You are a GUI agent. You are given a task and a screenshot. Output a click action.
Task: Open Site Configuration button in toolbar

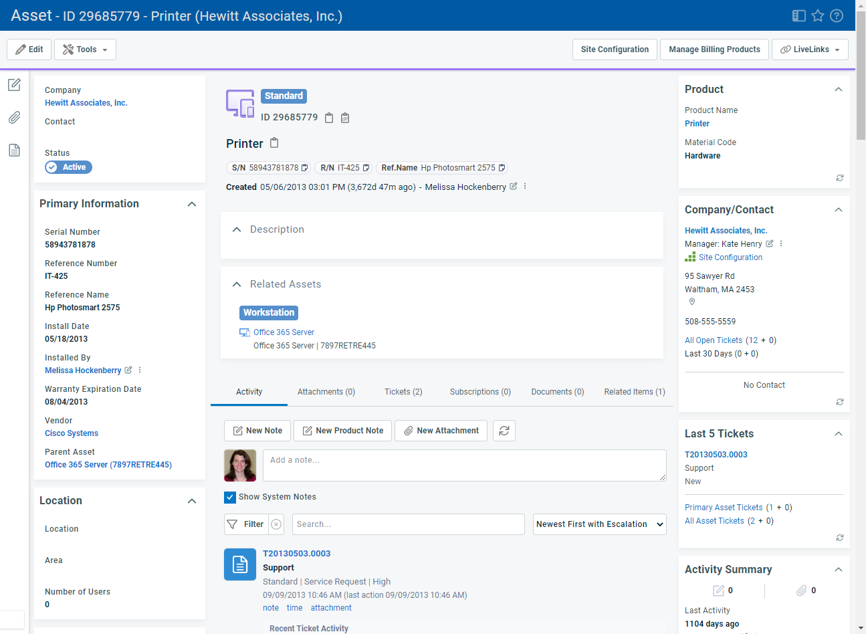pyautogui.click(x=615, y=49)
